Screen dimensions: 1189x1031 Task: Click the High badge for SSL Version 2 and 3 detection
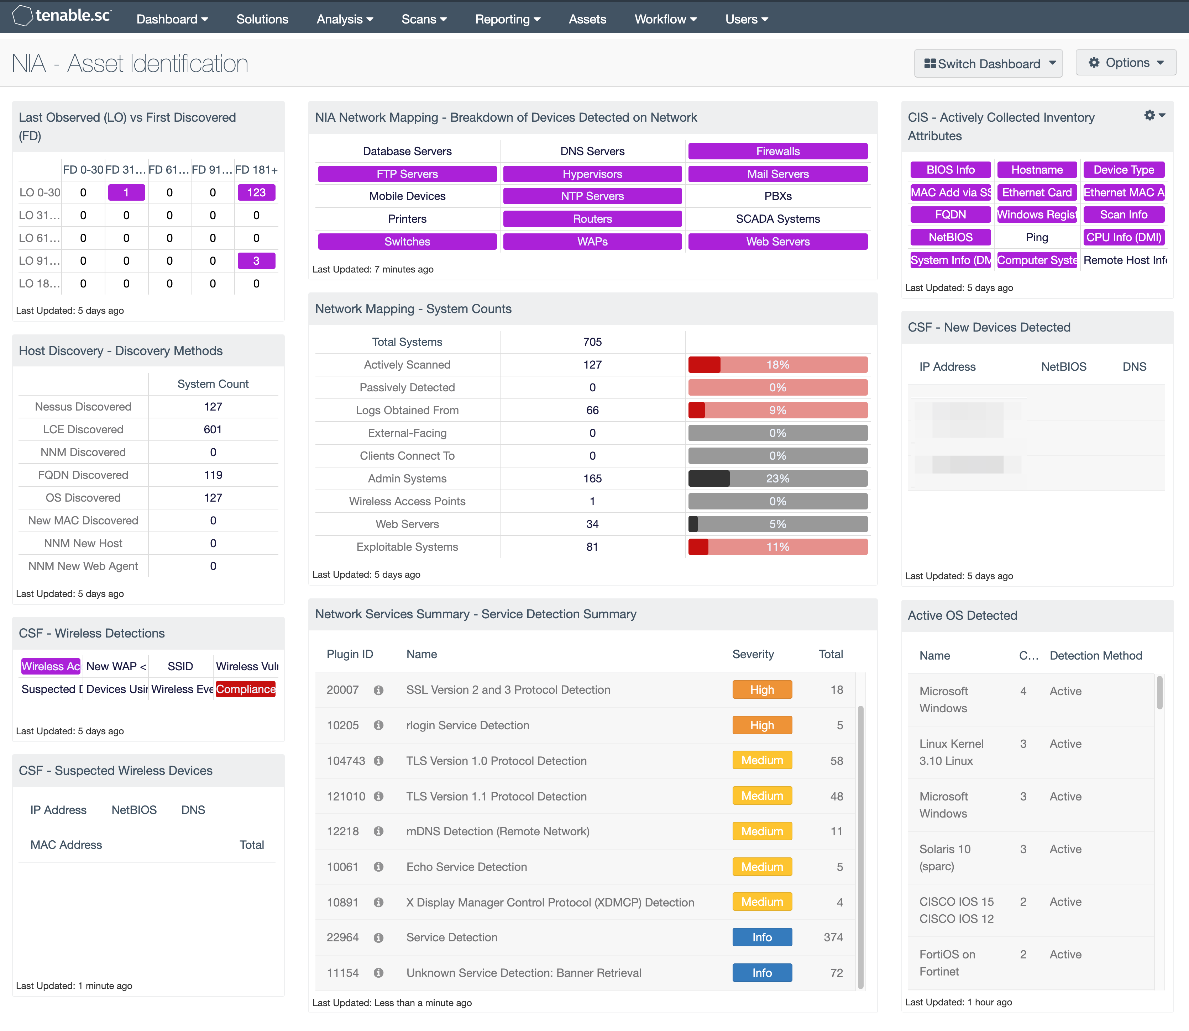pos(762,690)
